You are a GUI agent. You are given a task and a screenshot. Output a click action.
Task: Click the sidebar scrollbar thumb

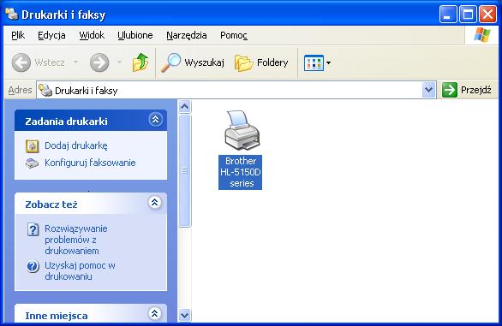[x=184, y=171]
